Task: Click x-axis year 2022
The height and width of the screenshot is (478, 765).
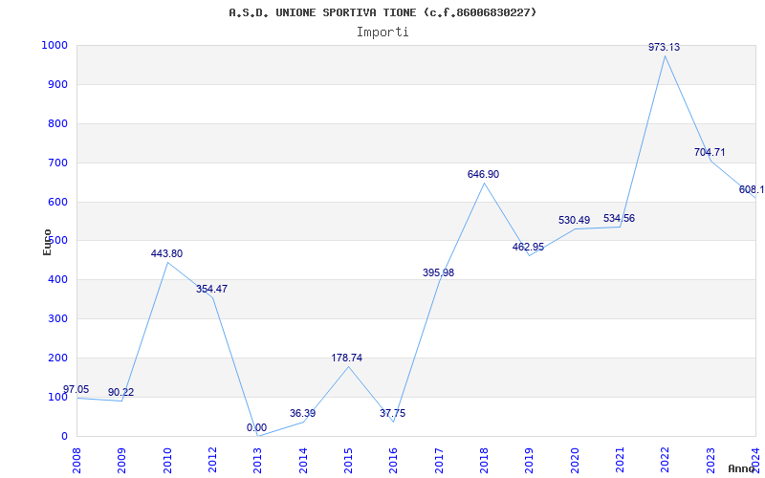Action: coord(665,461)
